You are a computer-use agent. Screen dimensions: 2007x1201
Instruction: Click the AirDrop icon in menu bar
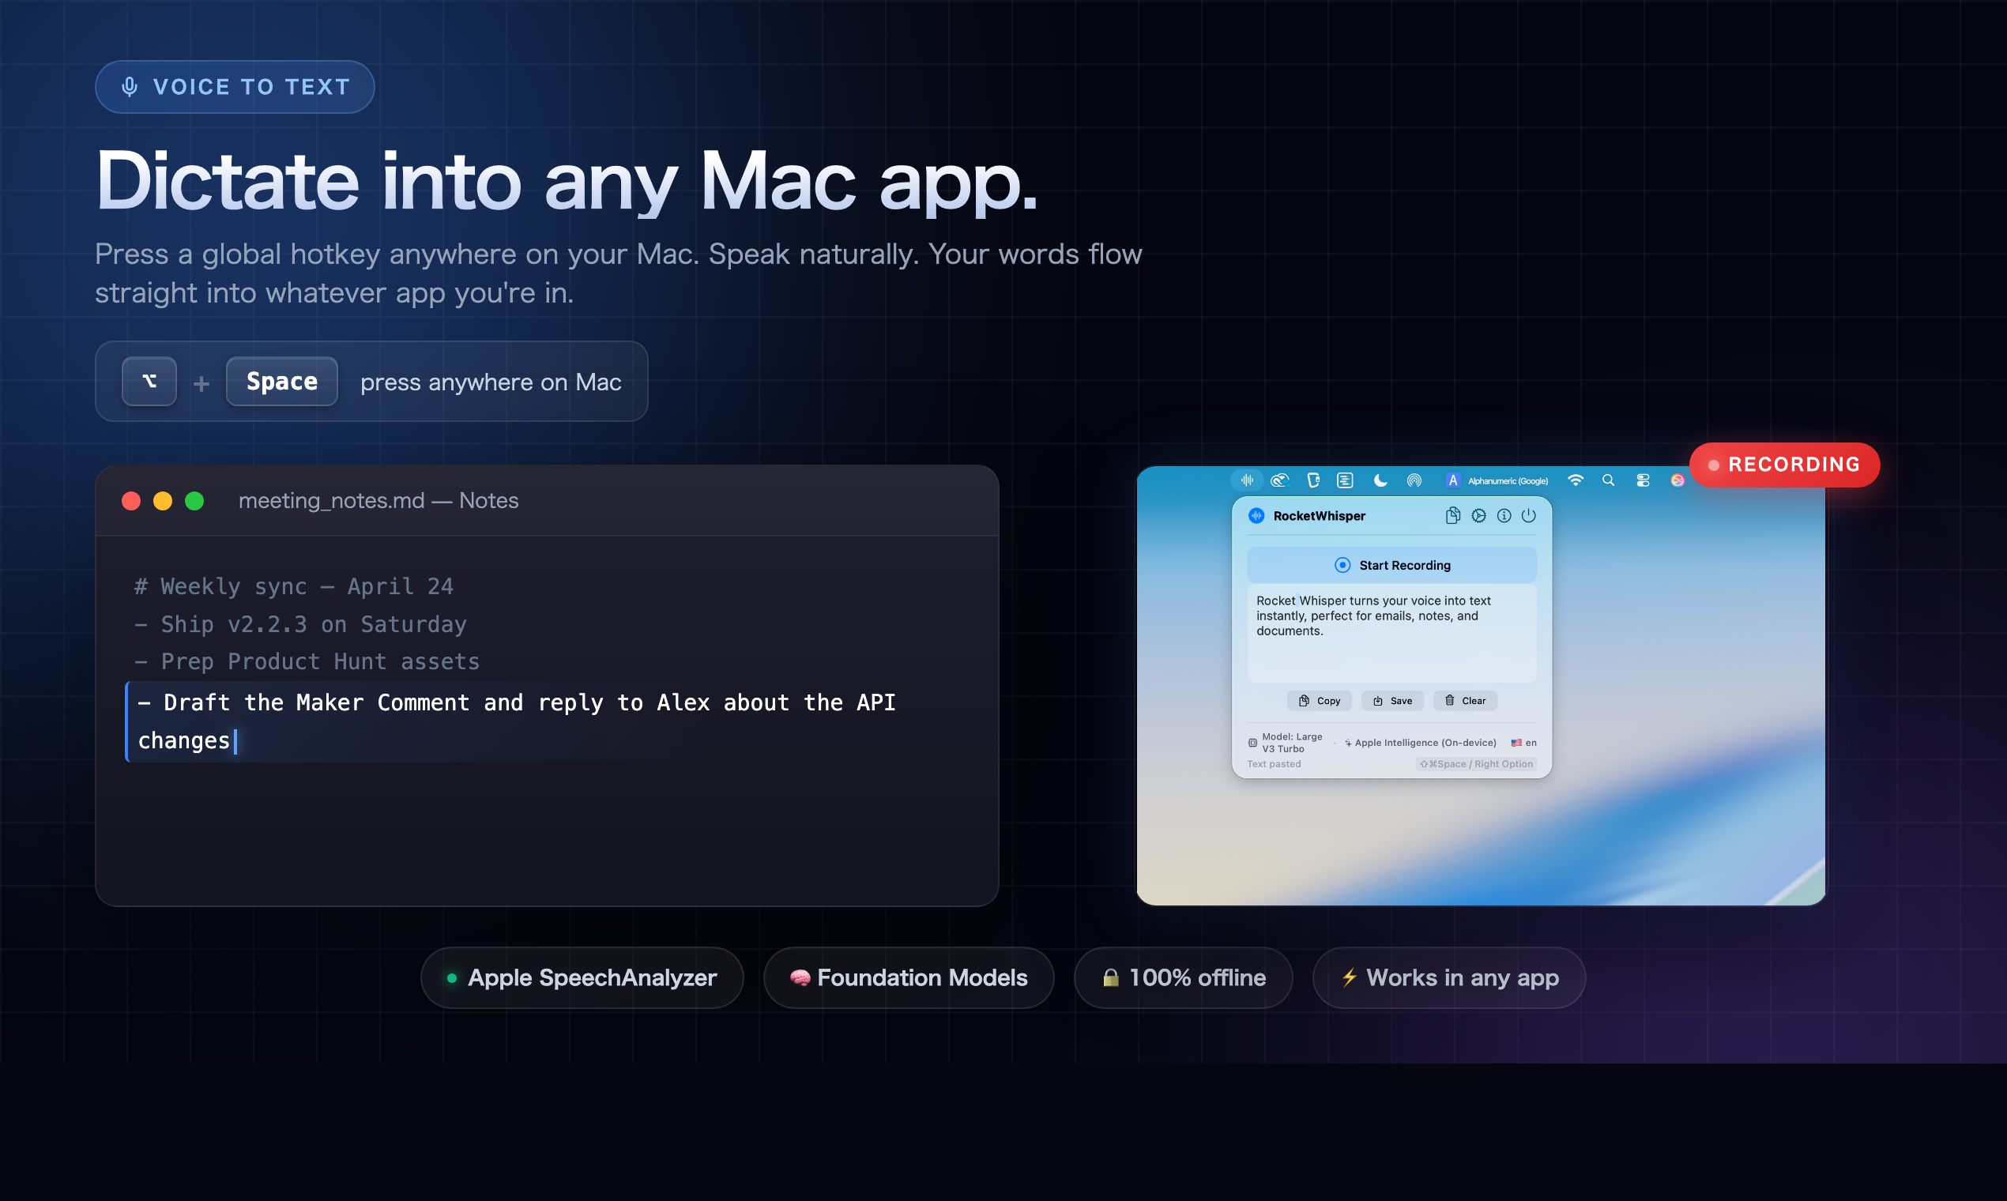1414,480
